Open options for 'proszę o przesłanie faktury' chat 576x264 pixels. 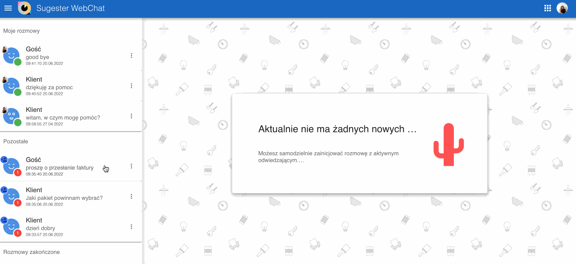(131, 166)
